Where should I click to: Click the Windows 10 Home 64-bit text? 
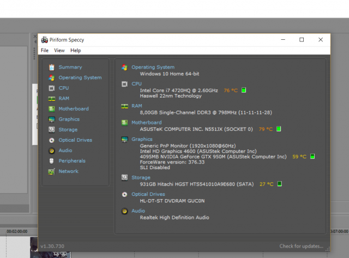[x=170, y=74]
